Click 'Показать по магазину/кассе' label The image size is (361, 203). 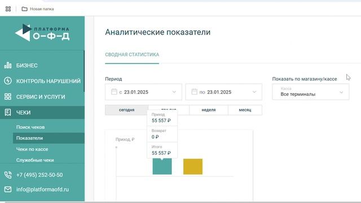tap(305, 79)
